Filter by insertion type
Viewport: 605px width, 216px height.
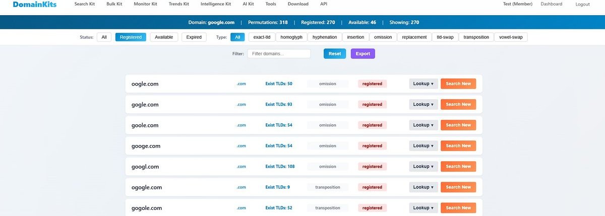click(355, 37)
